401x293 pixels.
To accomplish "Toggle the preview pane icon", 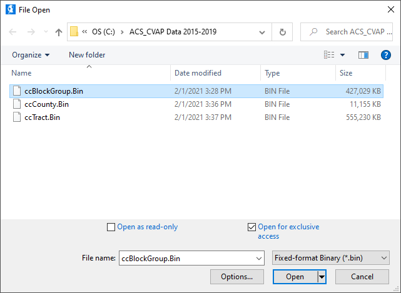I will (363, 55).
